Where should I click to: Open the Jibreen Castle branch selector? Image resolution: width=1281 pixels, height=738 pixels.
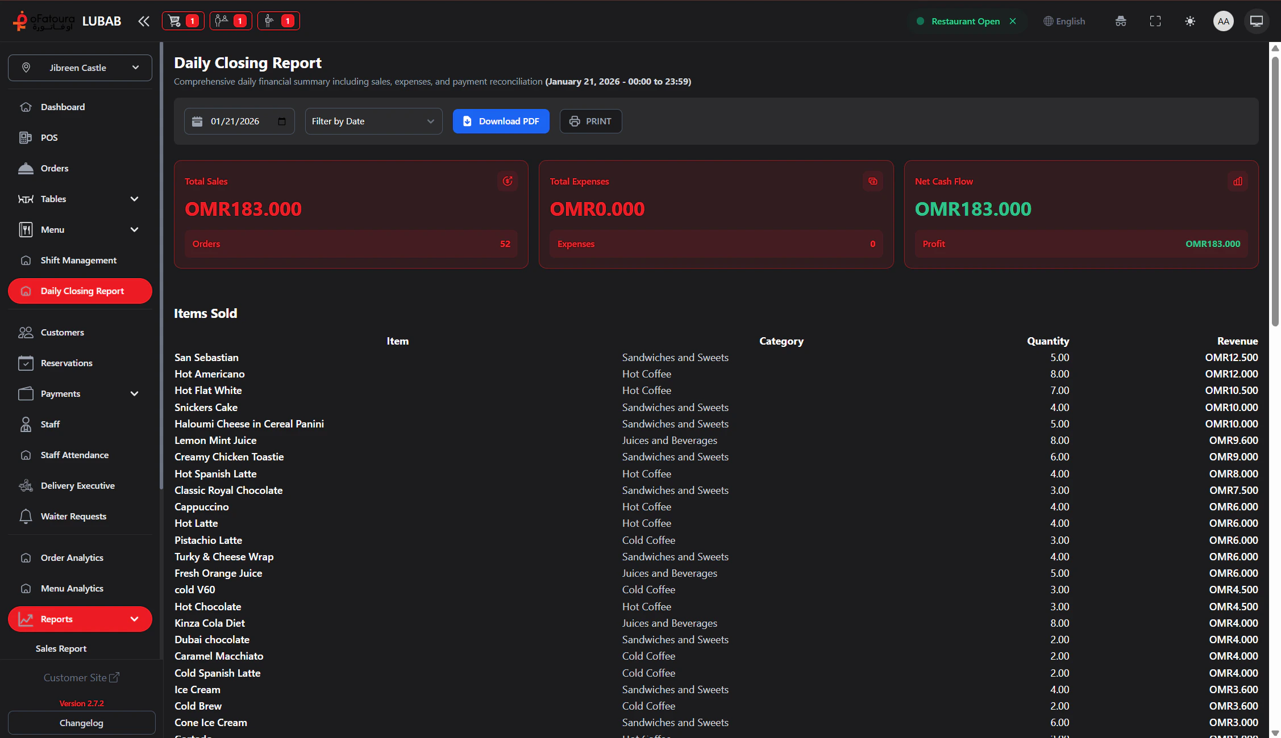click(x=80, y=68)
